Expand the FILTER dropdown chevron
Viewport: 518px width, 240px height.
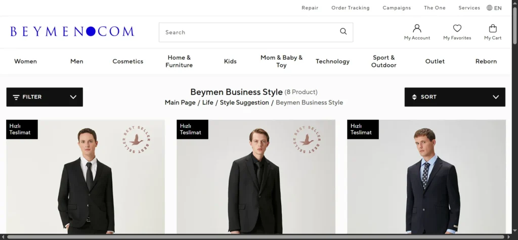tap(73, 97)
